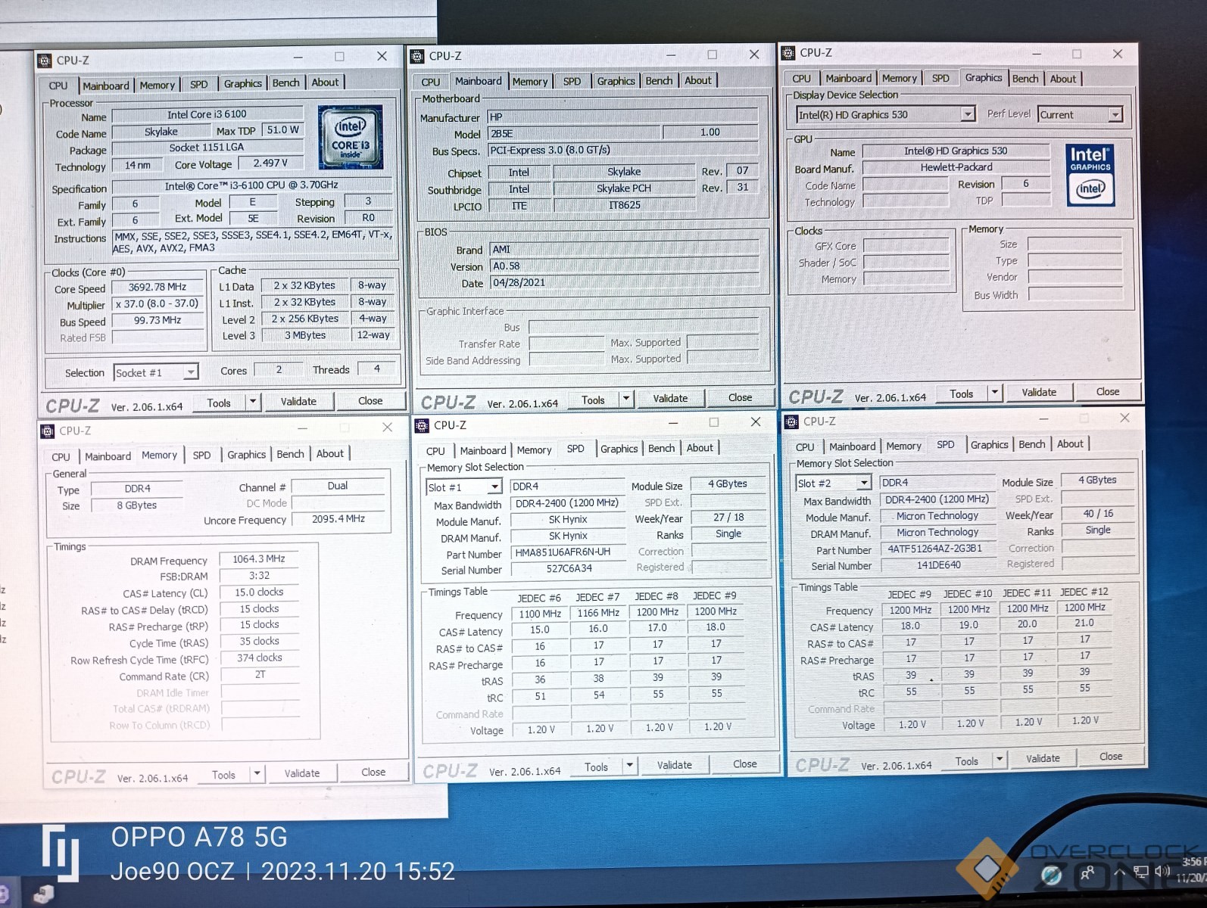This screenshot has height=908, width=1207.
Task: Click CPU-Z app icon in the CPU window title bar
Action: [x=45, y=61]
